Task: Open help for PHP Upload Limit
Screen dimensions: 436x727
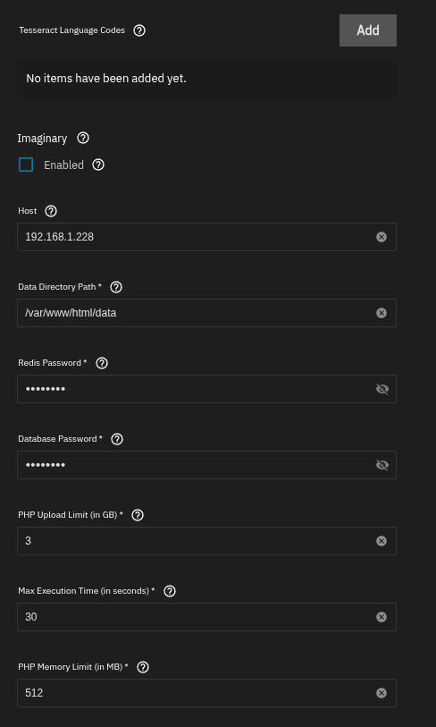Action: pos(138,515)
